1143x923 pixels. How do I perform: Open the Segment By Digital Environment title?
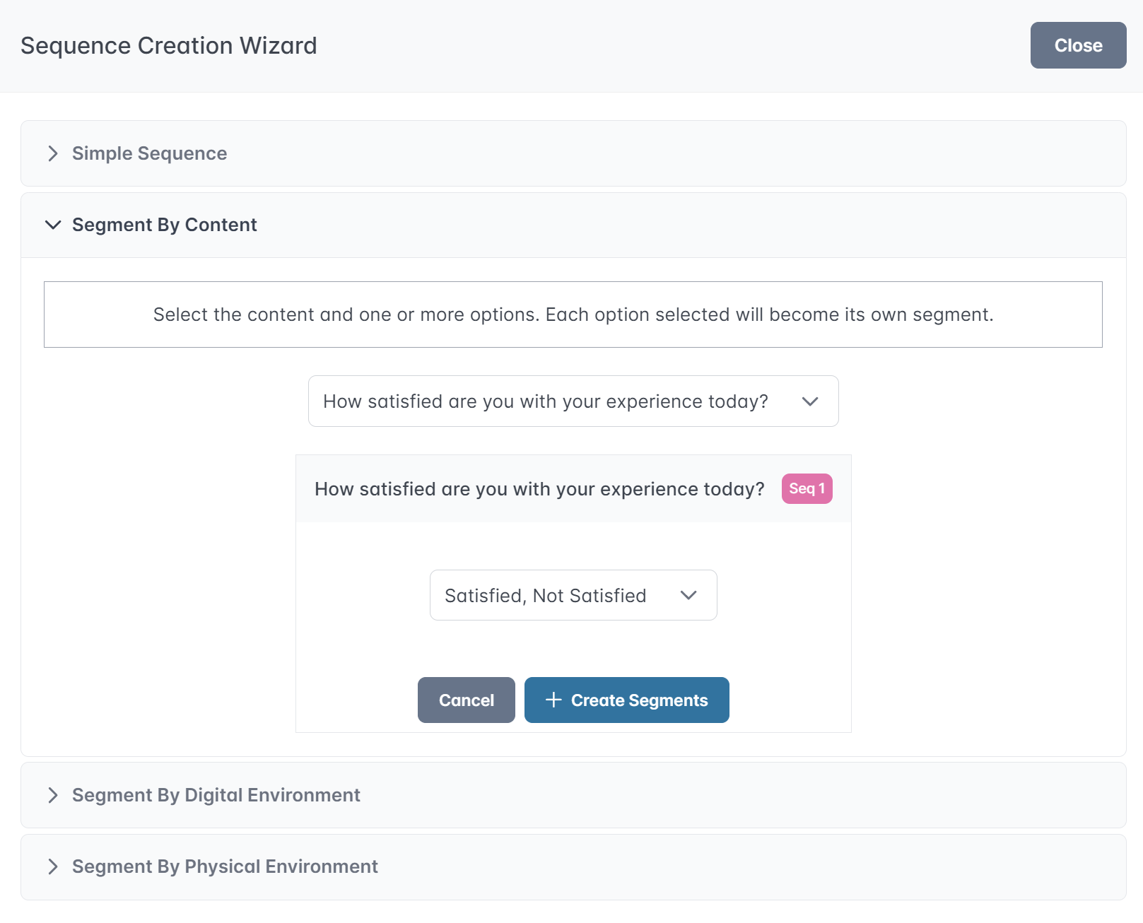coord(216,795)
